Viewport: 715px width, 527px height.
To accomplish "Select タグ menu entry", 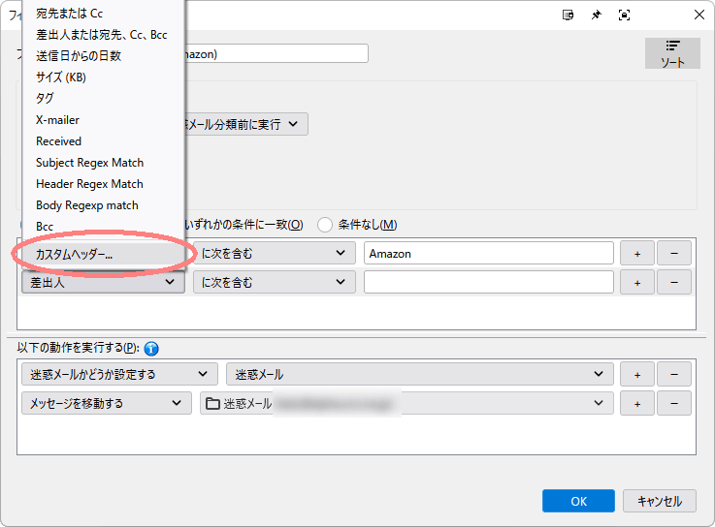I will coord(104,99).
